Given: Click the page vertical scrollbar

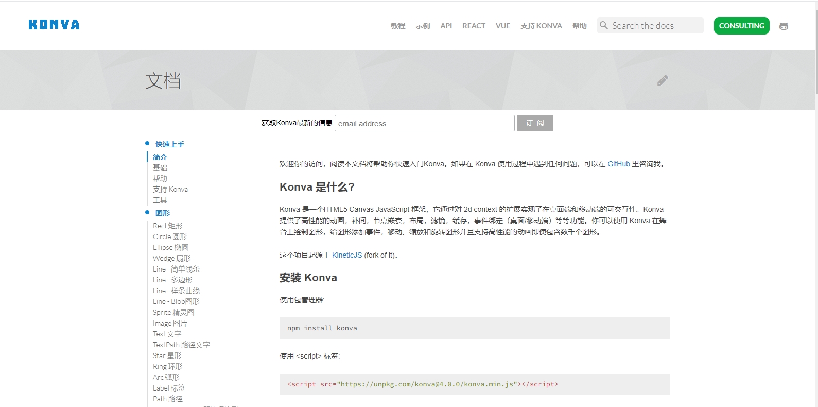Looking at the screenshot, I should [816, 52].
